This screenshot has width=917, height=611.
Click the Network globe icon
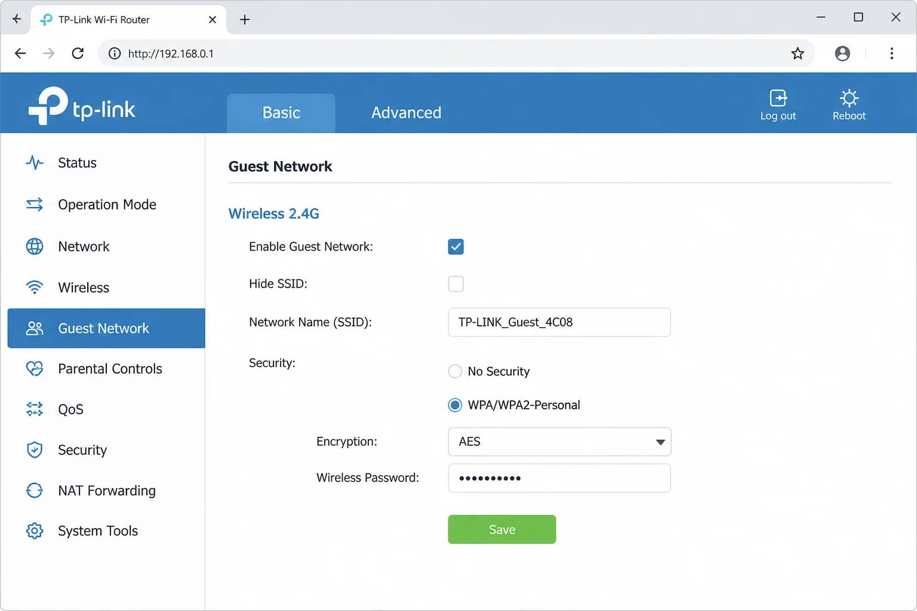(35, 246)
